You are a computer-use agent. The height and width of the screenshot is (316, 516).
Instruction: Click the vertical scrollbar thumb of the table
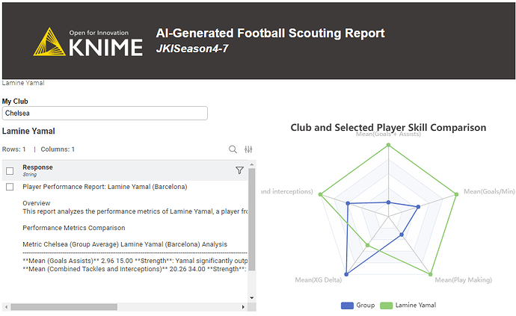click(252, 220)
